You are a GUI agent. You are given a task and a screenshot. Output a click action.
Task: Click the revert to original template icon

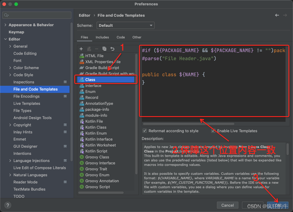(x=112, y=49)
